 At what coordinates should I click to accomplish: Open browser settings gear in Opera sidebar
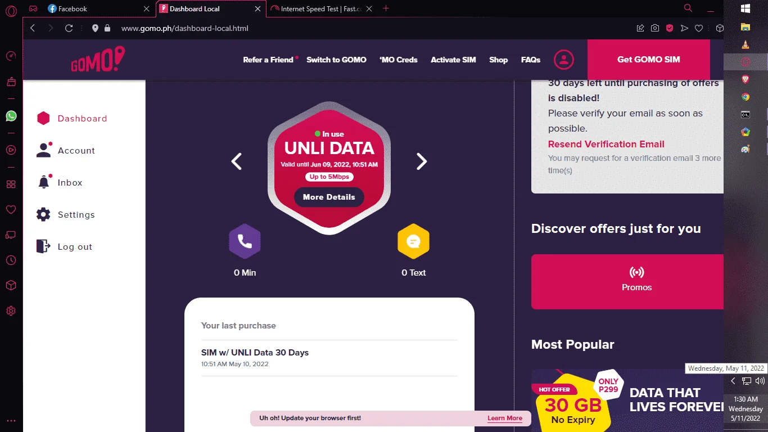[11, 311]
